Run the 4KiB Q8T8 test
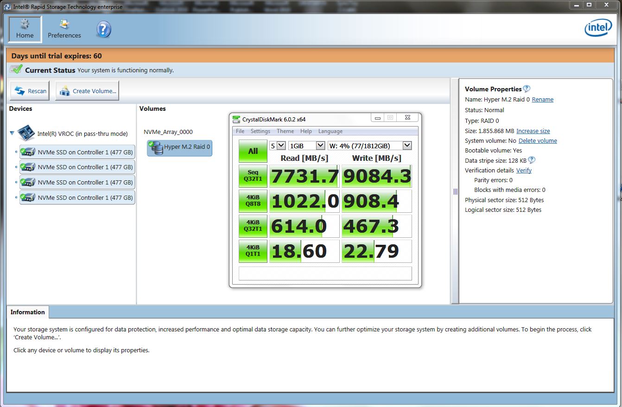 click(253, 201)
